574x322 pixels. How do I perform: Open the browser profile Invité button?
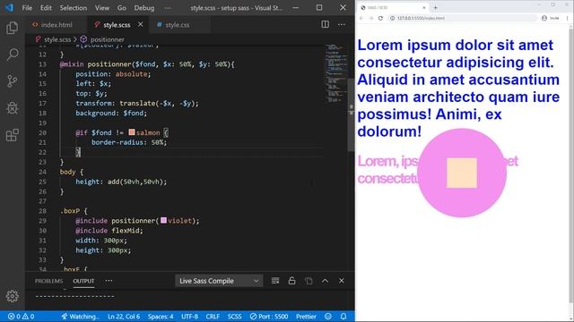tap(550, 18)
